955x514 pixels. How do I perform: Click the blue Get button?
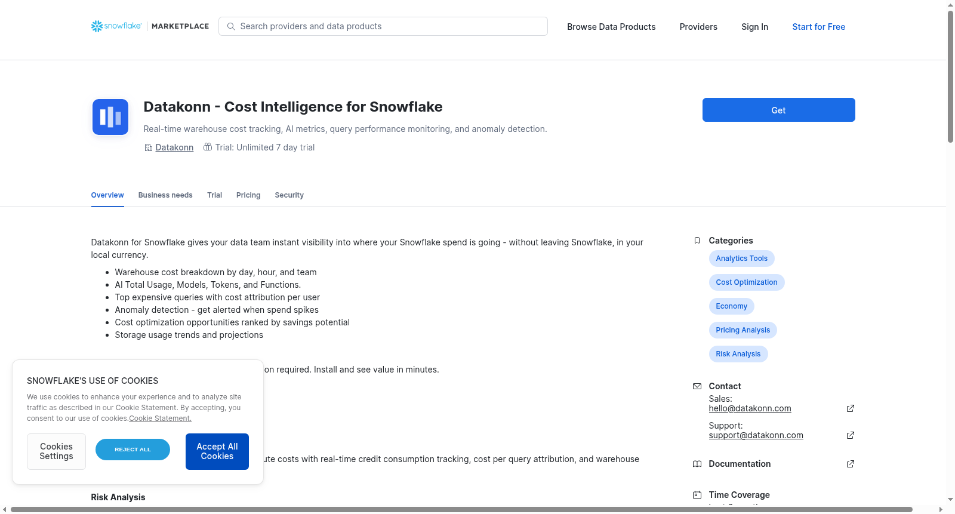tap(779, 110)
